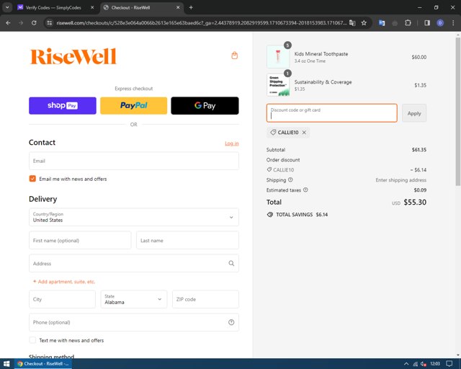This screenshot has width=461, height=369.
Task: Open the shopping bag cart icon
Action: 234,55
